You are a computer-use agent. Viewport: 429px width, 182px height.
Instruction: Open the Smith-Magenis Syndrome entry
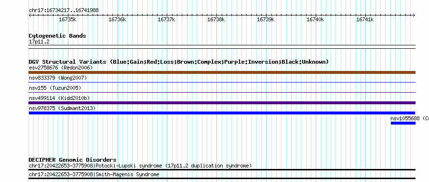(x=94, y=175)
